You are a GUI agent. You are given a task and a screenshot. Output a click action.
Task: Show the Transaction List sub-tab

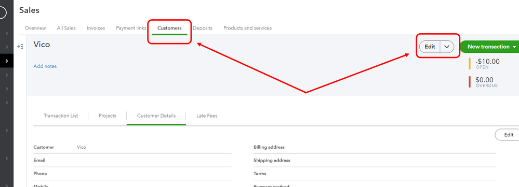click(61, 116)
